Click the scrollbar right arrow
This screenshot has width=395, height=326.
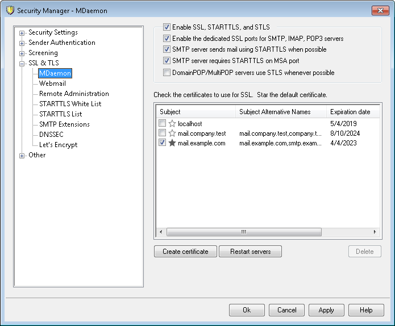(x=375, y=232)
